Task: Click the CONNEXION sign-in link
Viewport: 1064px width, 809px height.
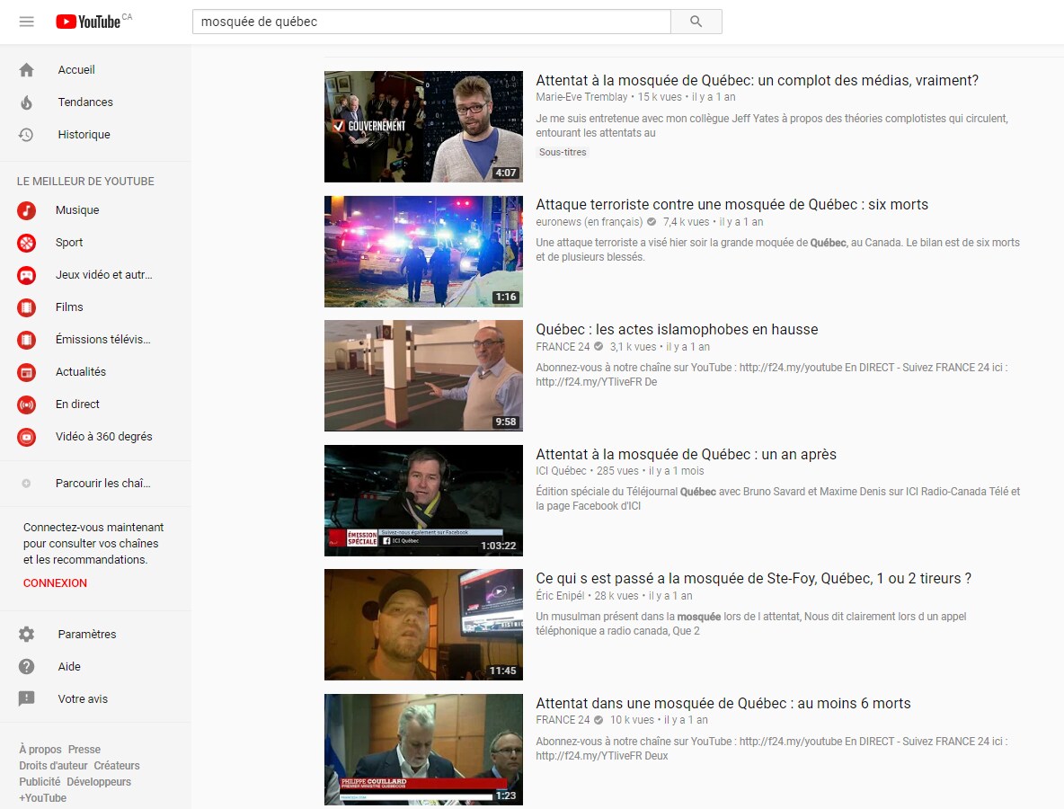Action: click(55, 583)
